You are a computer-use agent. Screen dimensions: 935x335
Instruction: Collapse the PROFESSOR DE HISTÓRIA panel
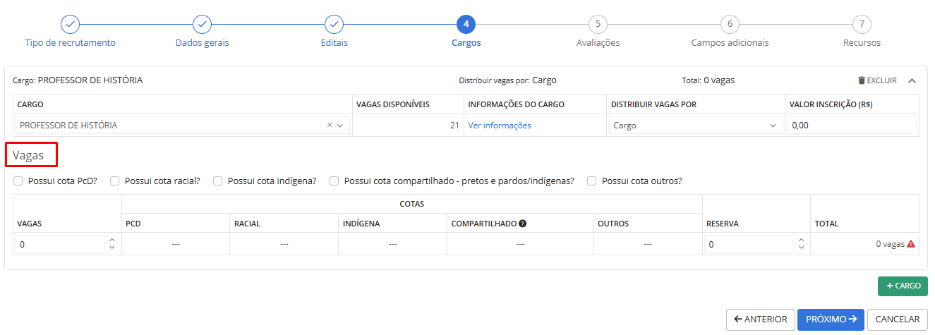[912, 80]
